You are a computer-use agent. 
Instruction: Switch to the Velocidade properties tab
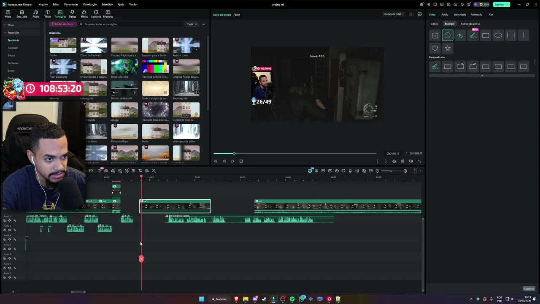pos(460,14)
